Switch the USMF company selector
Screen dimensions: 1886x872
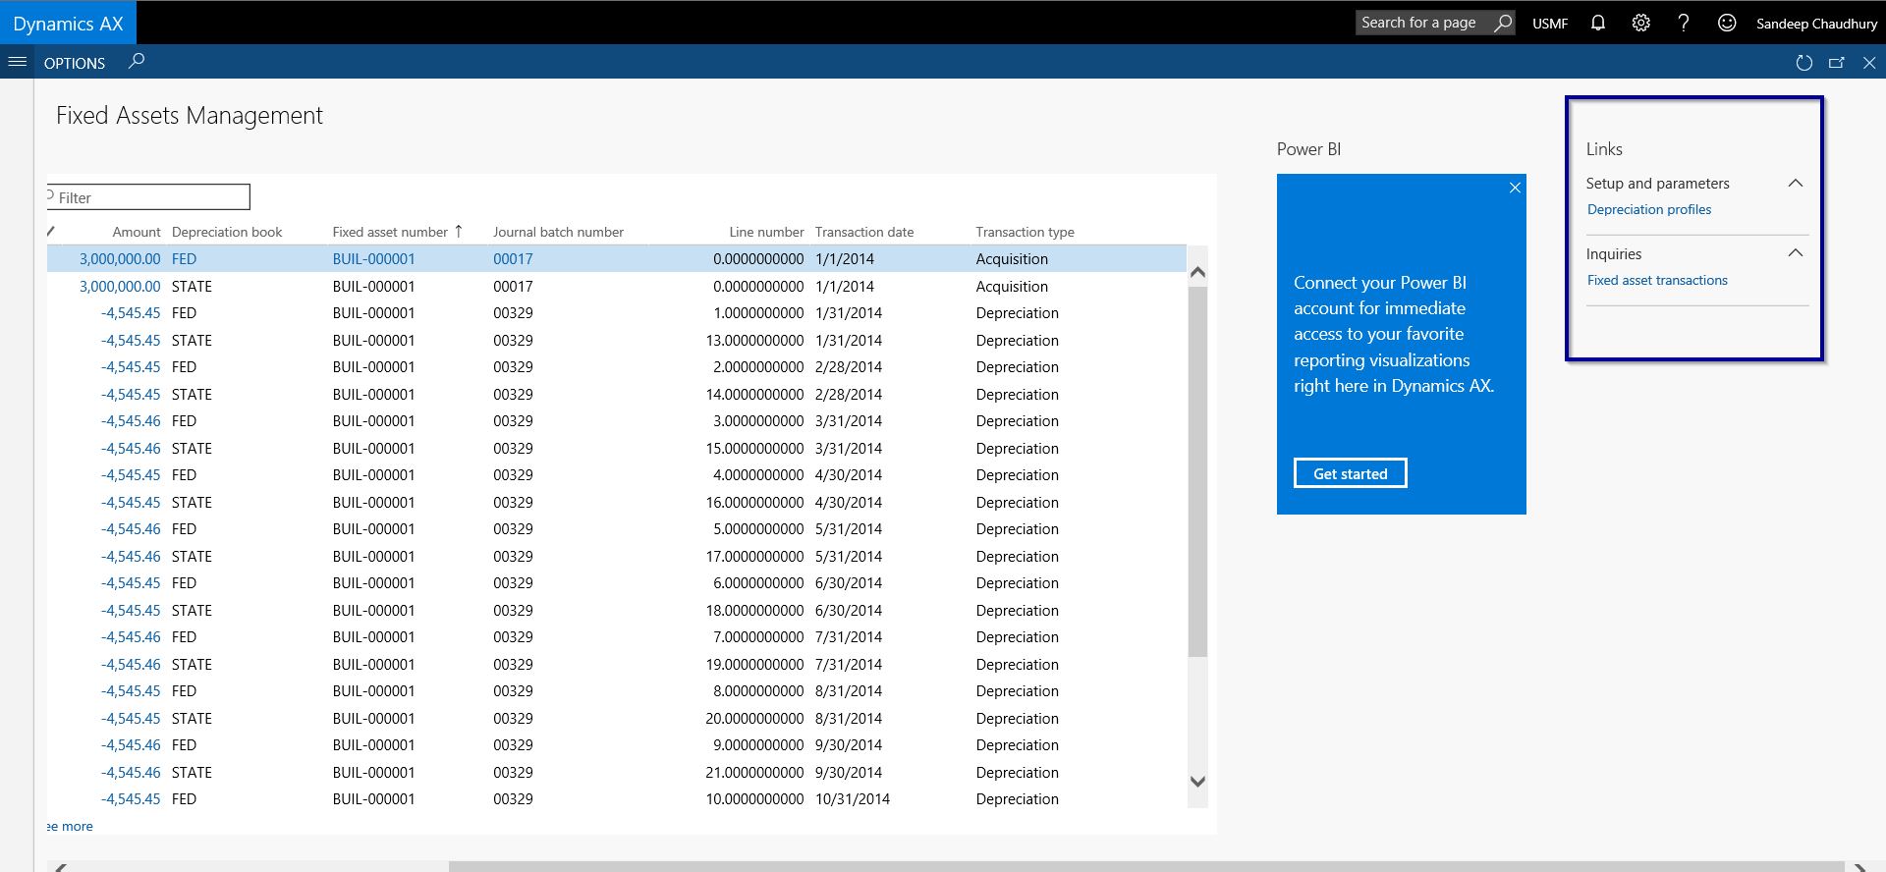tap(1549, 24)
